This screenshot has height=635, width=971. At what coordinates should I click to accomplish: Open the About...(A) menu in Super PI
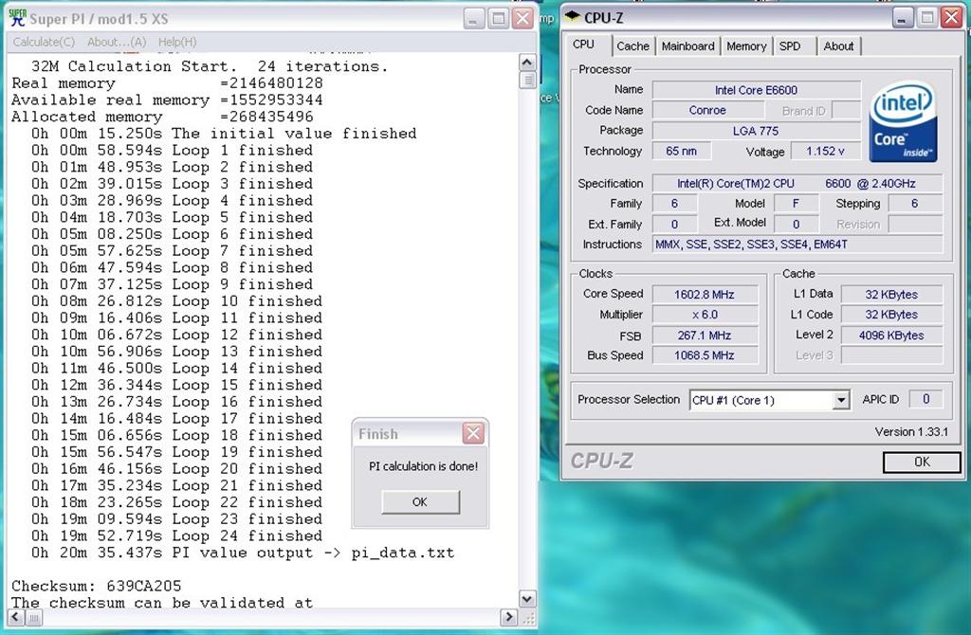pos(117,42)
